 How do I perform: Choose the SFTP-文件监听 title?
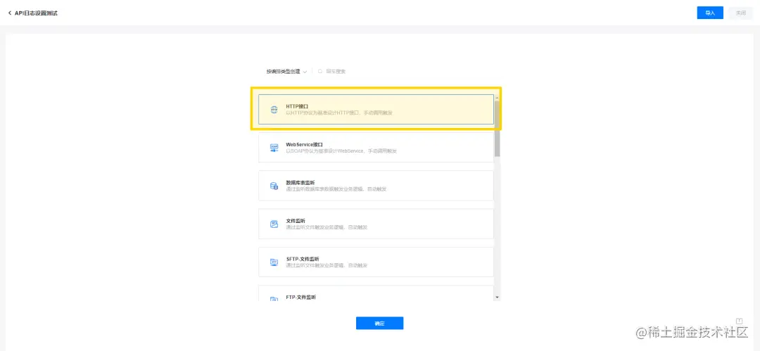303,259
